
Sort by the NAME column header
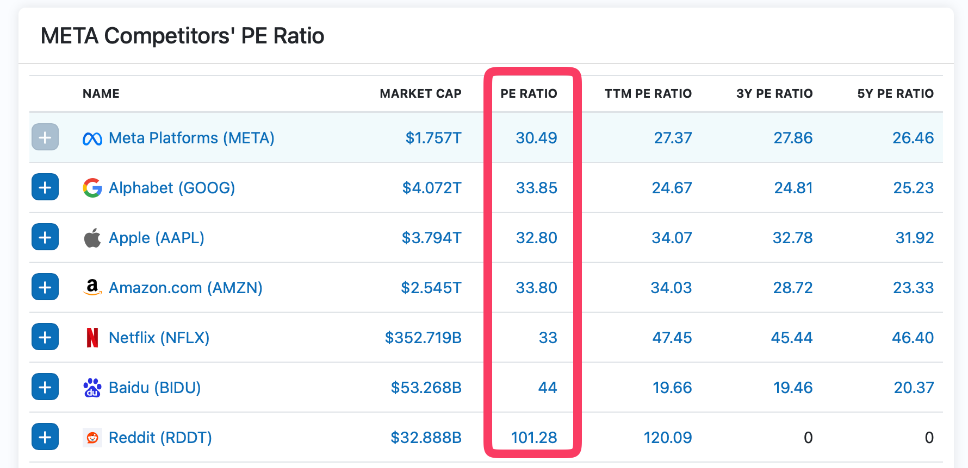click(x=101, y=93)
